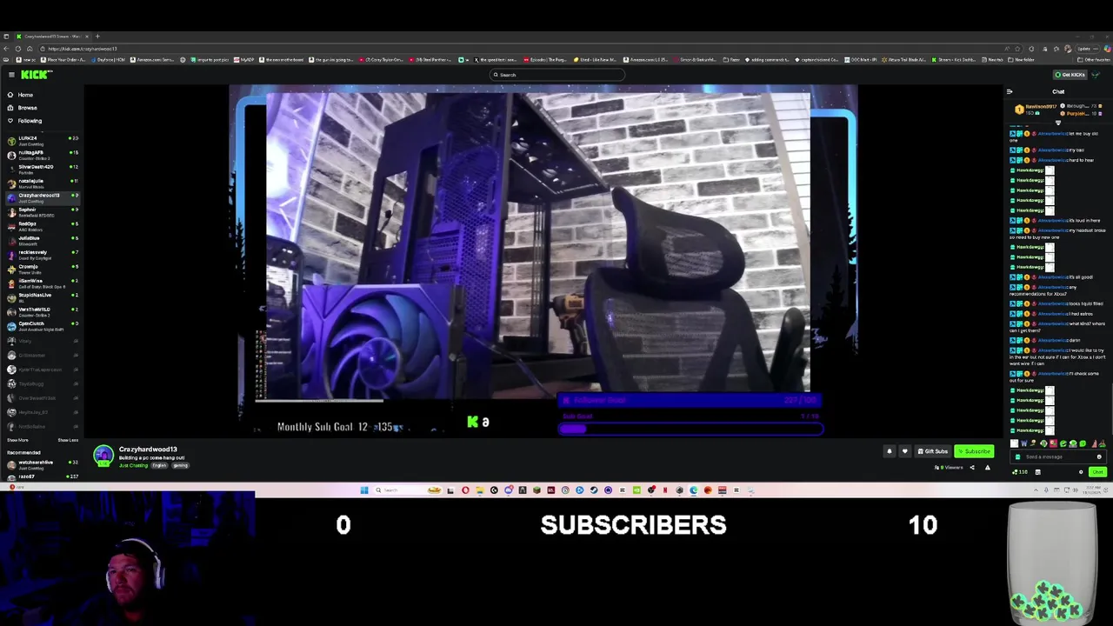The image size is (1113, 626).
Task: Expand the gift leaderboard chevron in chat
Action: click(x=1058, y=123)
